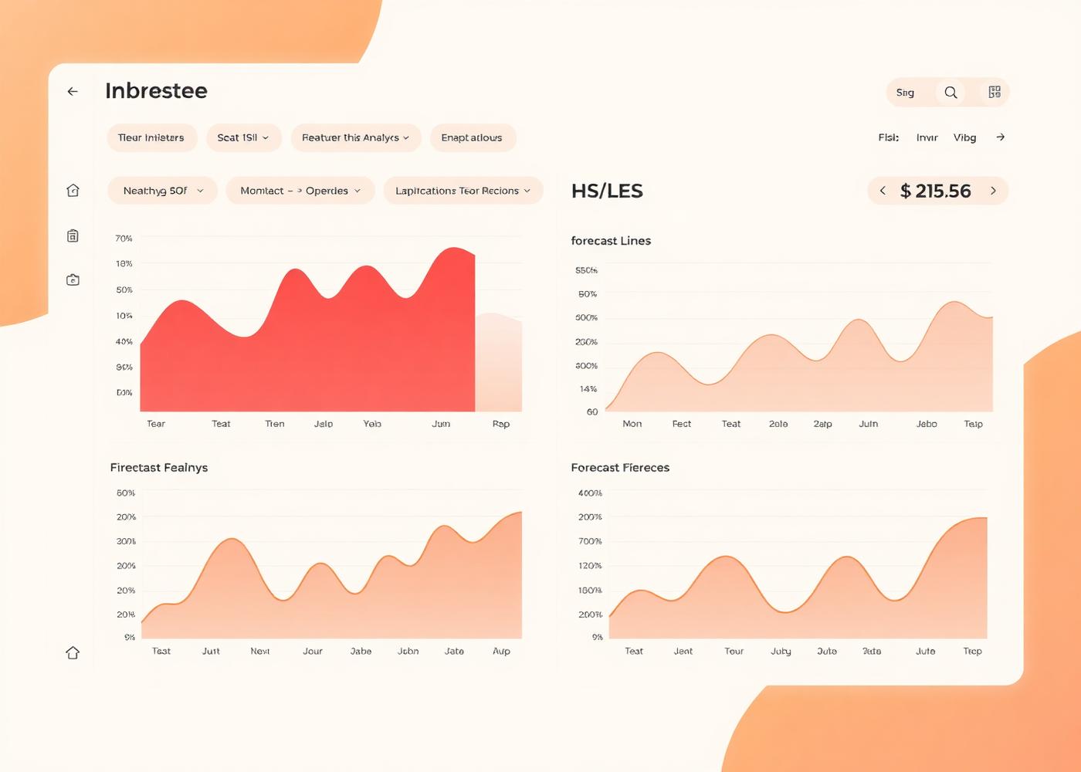Click the Enapt atlous button

click(x=472, y=137)
